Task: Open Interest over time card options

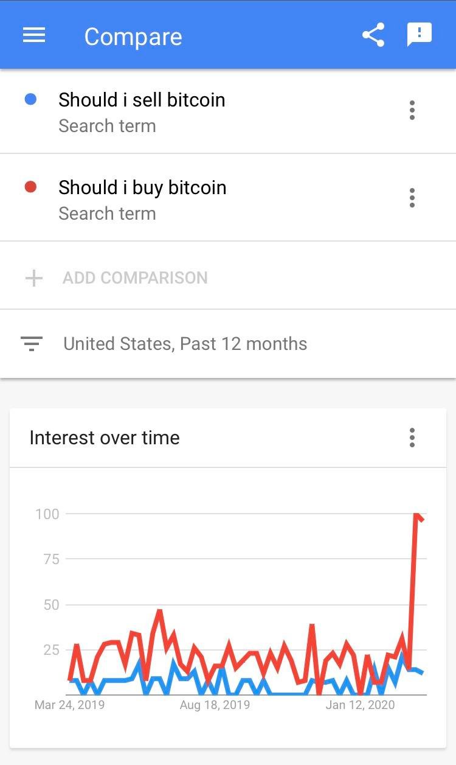Action: coord(412,438)
